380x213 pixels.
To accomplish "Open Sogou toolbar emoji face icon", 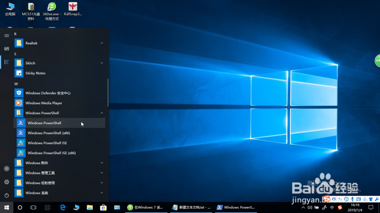I will [346, 199].
